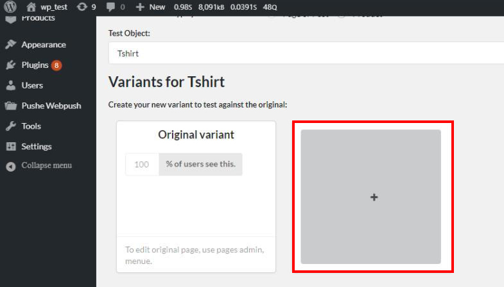Click the '% of users see this.' label

tap(200, 164)
